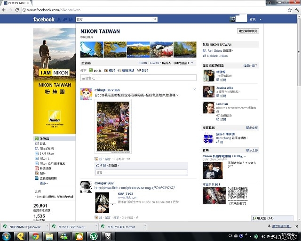Click in the Facebook search field

click(114, 19)
